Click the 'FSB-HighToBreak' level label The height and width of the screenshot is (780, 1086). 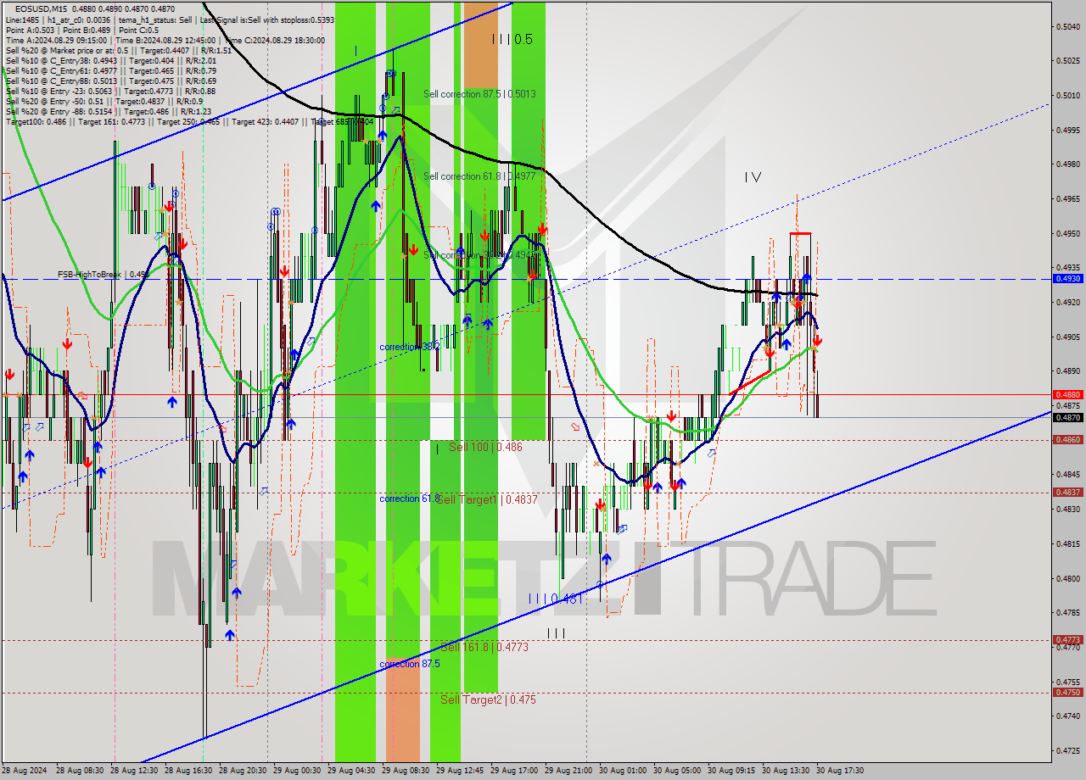point(104,275)
